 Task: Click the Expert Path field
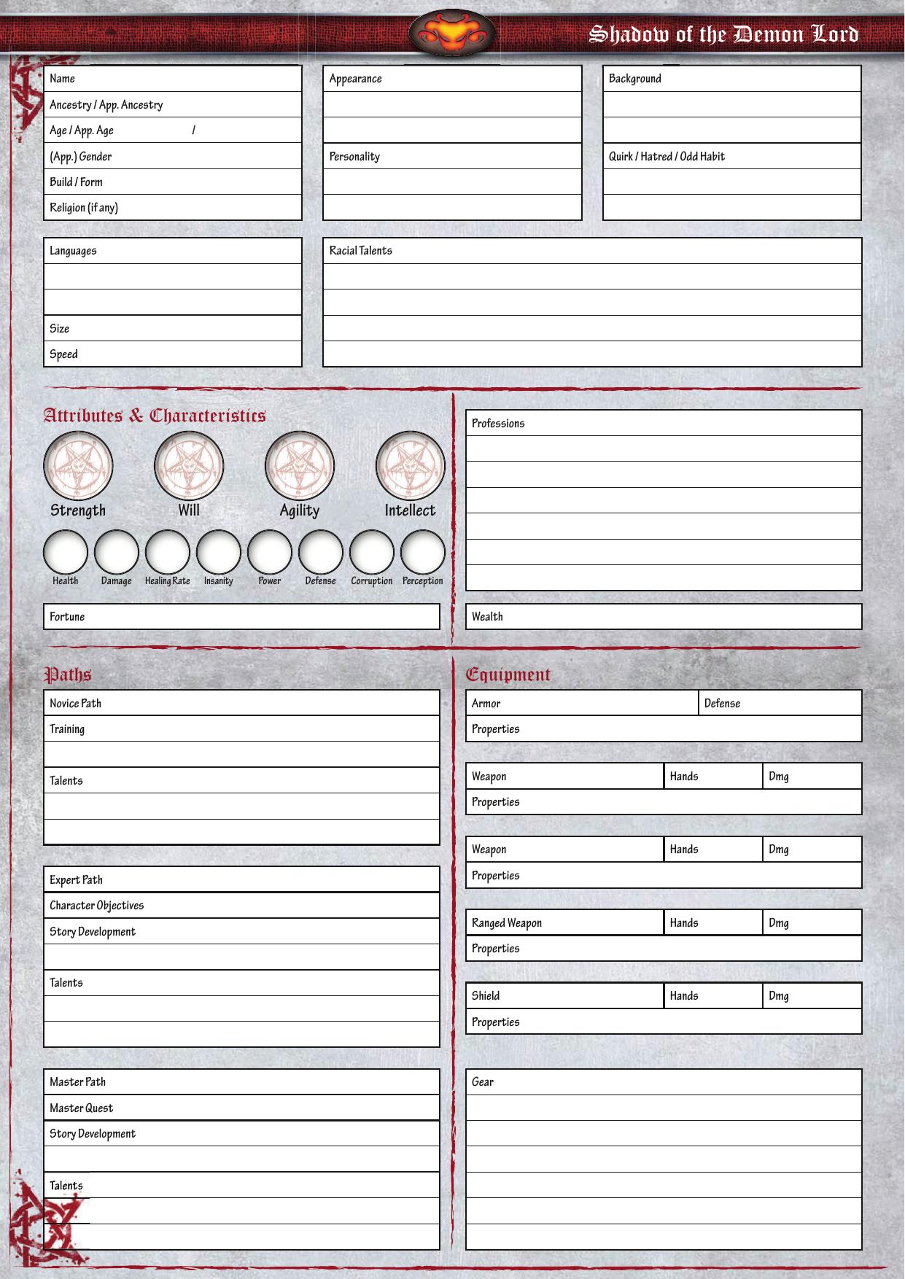263,880
